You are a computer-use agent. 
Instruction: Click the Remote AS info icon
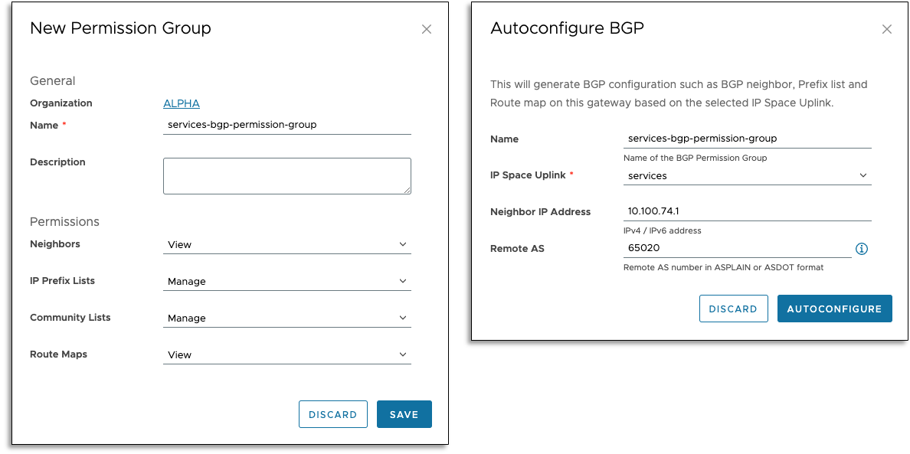pos(862,249)
